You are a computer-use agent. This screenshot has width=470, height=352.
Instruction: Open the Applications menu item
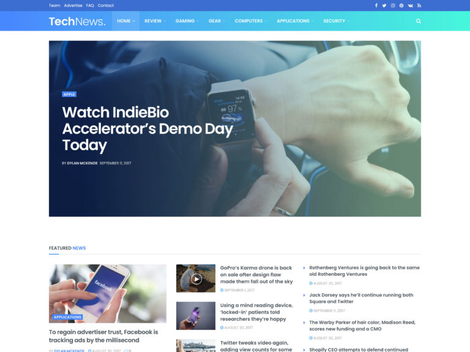tap(293, 21)
